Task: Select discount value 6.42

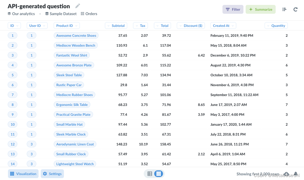Action: pyautogui.click(x=201, y=55)
